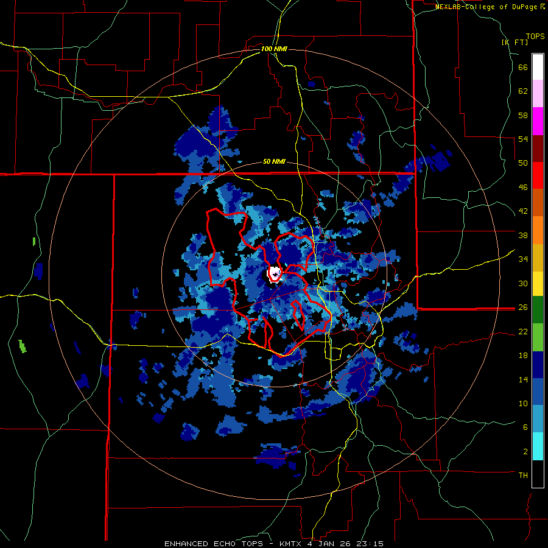
Task: Click the legend value 14
Action: tap(523, 379)
